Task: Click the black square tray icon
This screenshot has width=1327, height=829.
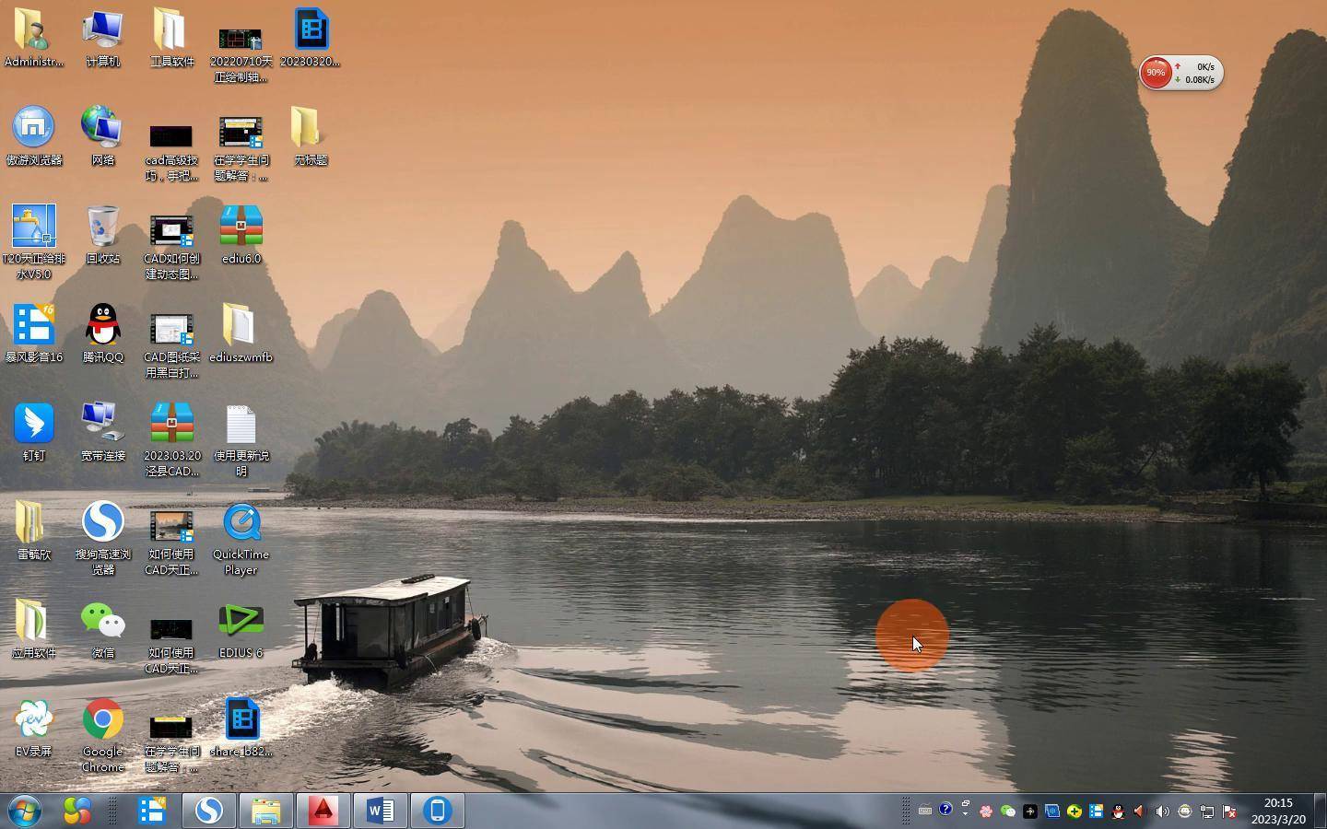Action: click(1030, 811)
